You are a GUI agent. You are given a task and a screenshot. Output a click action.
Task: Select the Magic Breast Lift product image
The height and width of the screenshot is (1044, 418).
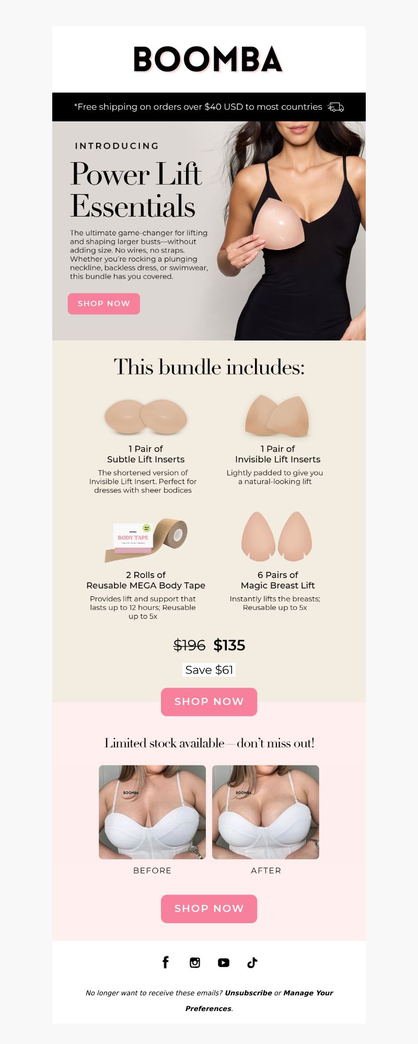pos(277,536)
